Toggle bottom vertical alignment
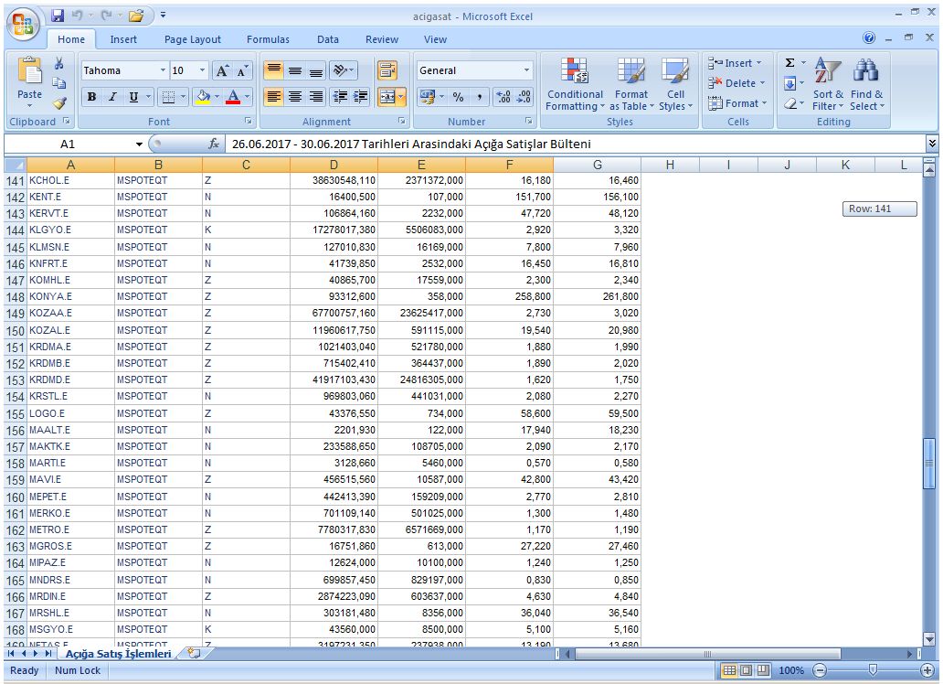Viewport: 943px width, 684px height. click(x=316, y=70)
